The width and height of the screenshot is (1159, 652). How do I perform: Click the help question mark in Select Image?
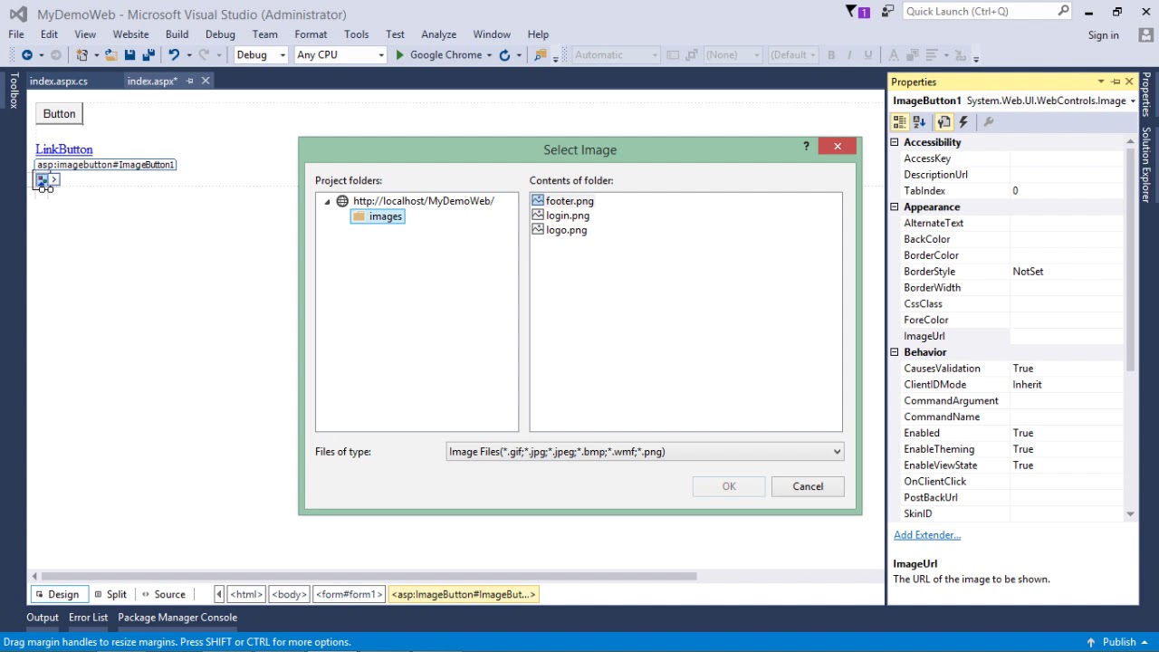coord(806,146)
